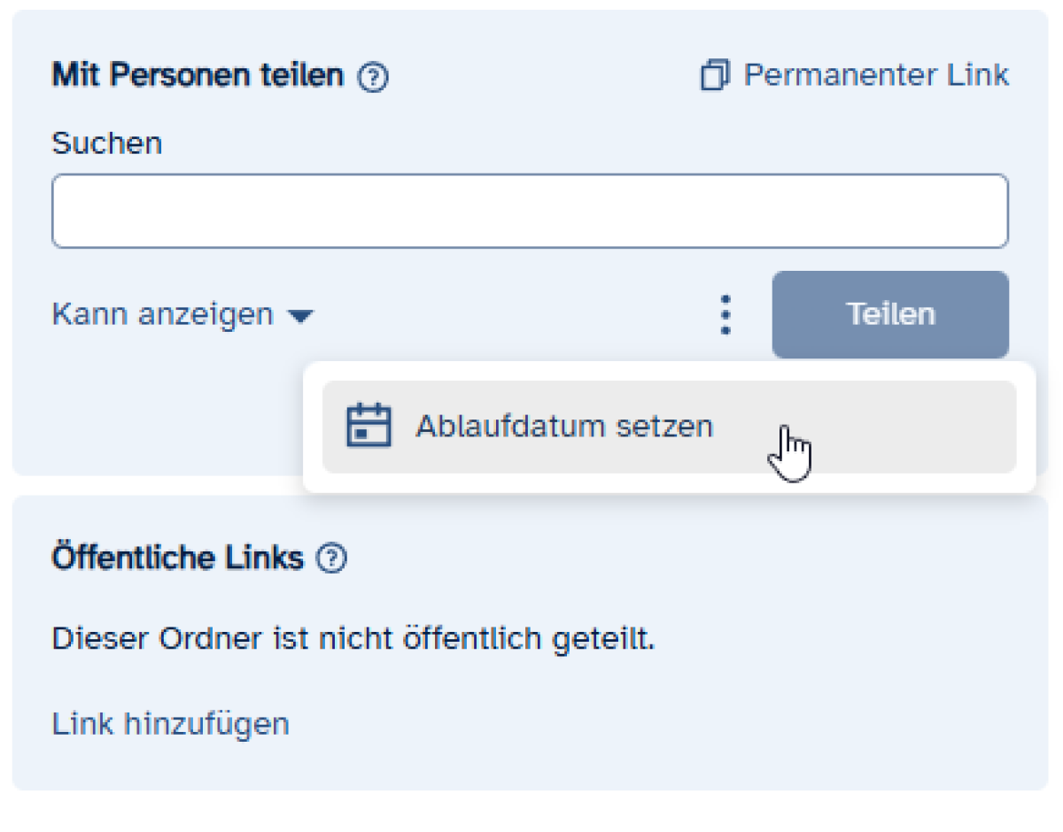Click the help icon beside Mit Personen teilen
The height and width of the screenshot is (832, 1063).
(373, 78)
